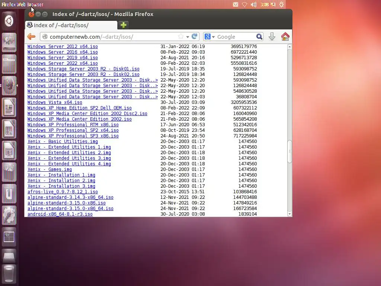
Task: Open the Windows_Server_2016_x64.iso link
Action: [63, 52]
